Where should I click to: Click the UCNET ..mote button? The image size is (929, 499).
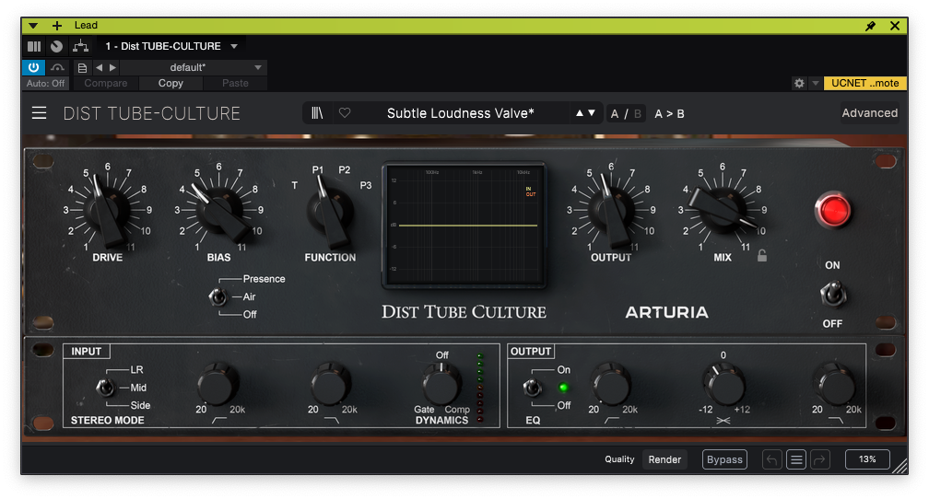[865, 84]
